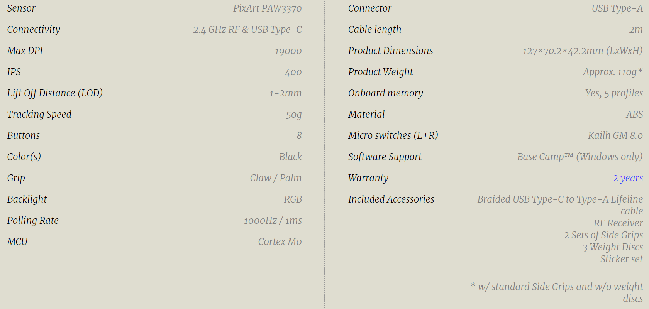Click the "3 Weight Discs" accessory line
The image size is (649, 309).
(x=613, y=247)
